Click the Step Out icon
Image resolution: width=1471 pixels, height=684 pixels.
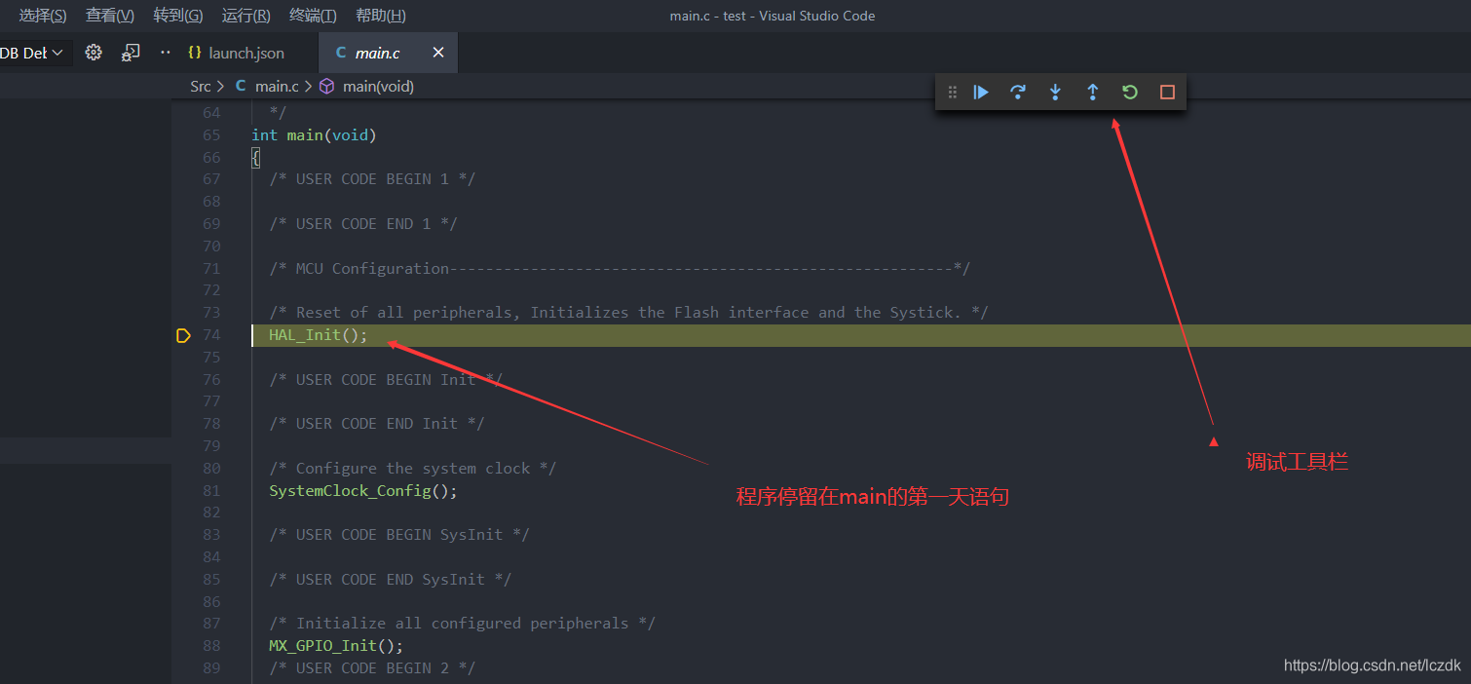pos(1092,92)
